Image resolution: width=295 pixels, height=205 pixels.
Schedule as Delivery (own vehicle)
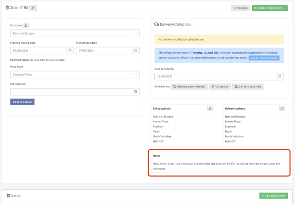189,86
